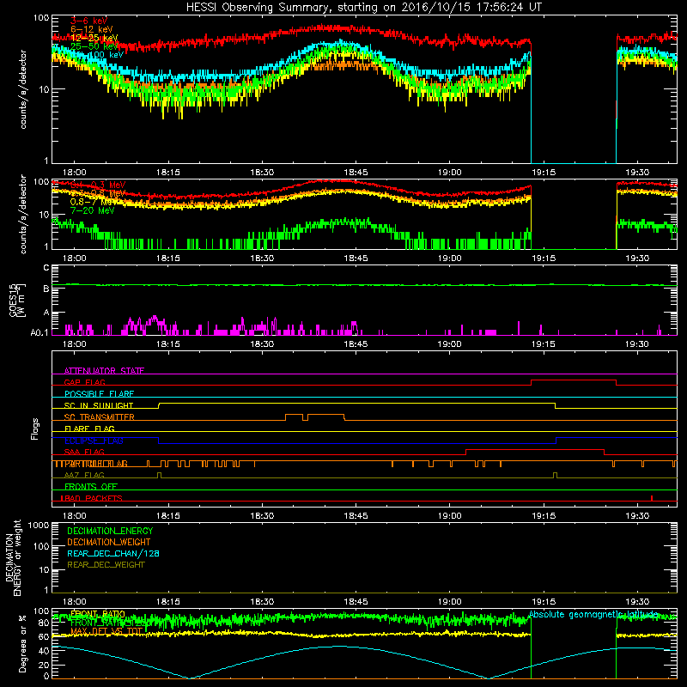Click the 0.8-7 MeV legend label
Screen dimensions: 687x687
pyautogui.click(x=92, y=202)
